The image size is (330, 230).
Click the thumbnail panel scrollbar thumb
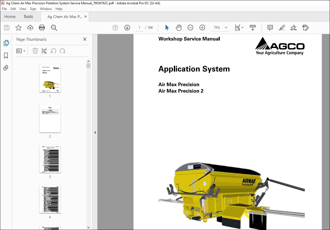click(89, 66)
